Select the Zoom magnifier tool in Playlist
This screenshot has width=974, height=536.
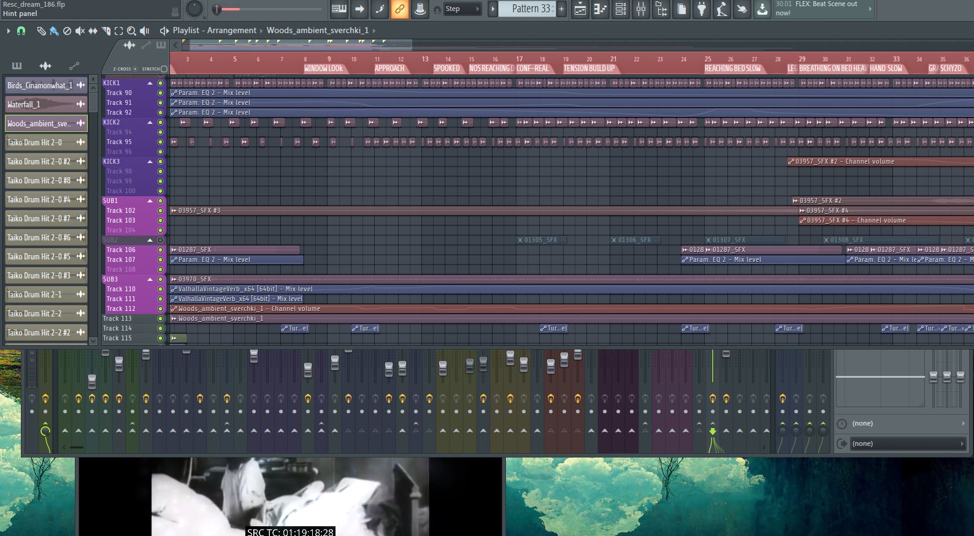tap(131, 31)
